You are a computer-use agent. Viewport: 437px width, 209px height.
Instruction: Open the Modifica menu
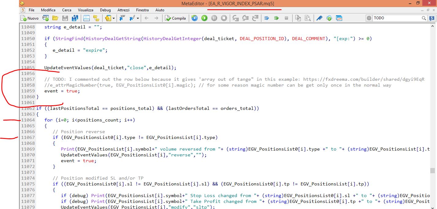[x=48, y=10]
